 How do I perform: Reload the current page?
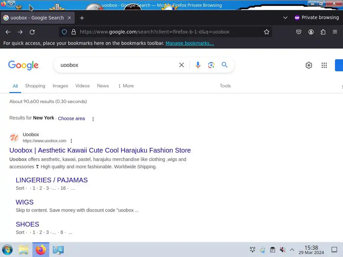32,32
